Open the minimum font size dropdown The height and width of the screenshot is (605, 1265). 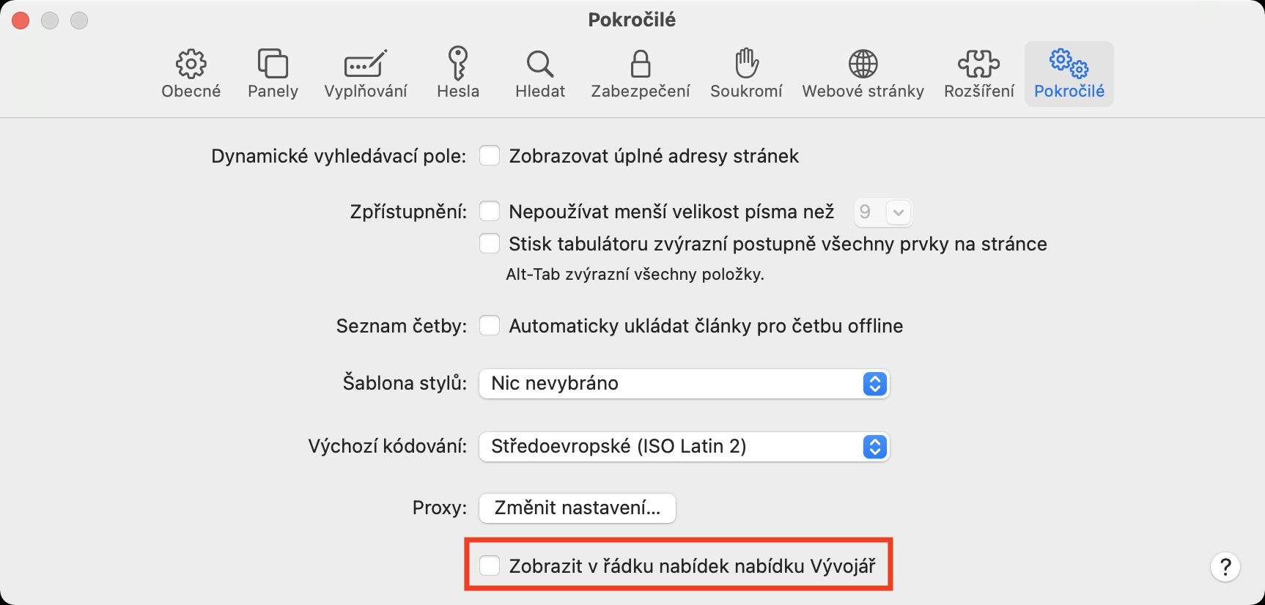pos(883,212)
